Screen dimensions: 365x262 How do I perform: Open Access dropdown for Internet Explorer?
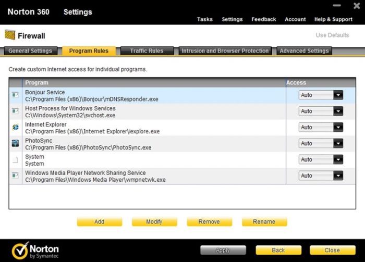(321, 127)
